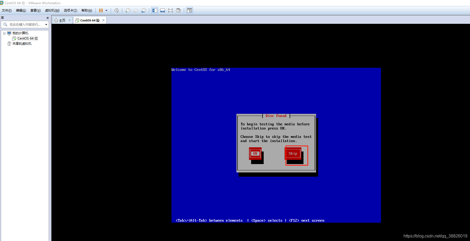Click the VMware Workstation title bar icon
470x241 pixels.
(2, 3)
